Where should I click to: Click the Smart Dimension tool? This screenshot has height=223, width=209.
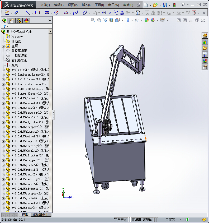(x=16, y=13)
